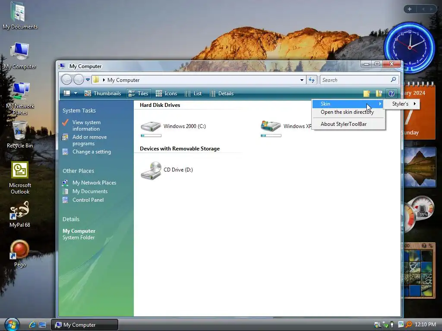Launch Microsoft Outlook from desktop
The height and width of the screenshot is (331, 442).
(20, 178)
